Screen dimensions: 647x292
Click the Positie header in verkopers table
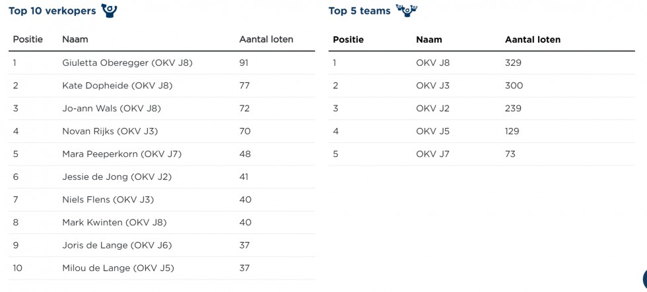click(28, 40)
